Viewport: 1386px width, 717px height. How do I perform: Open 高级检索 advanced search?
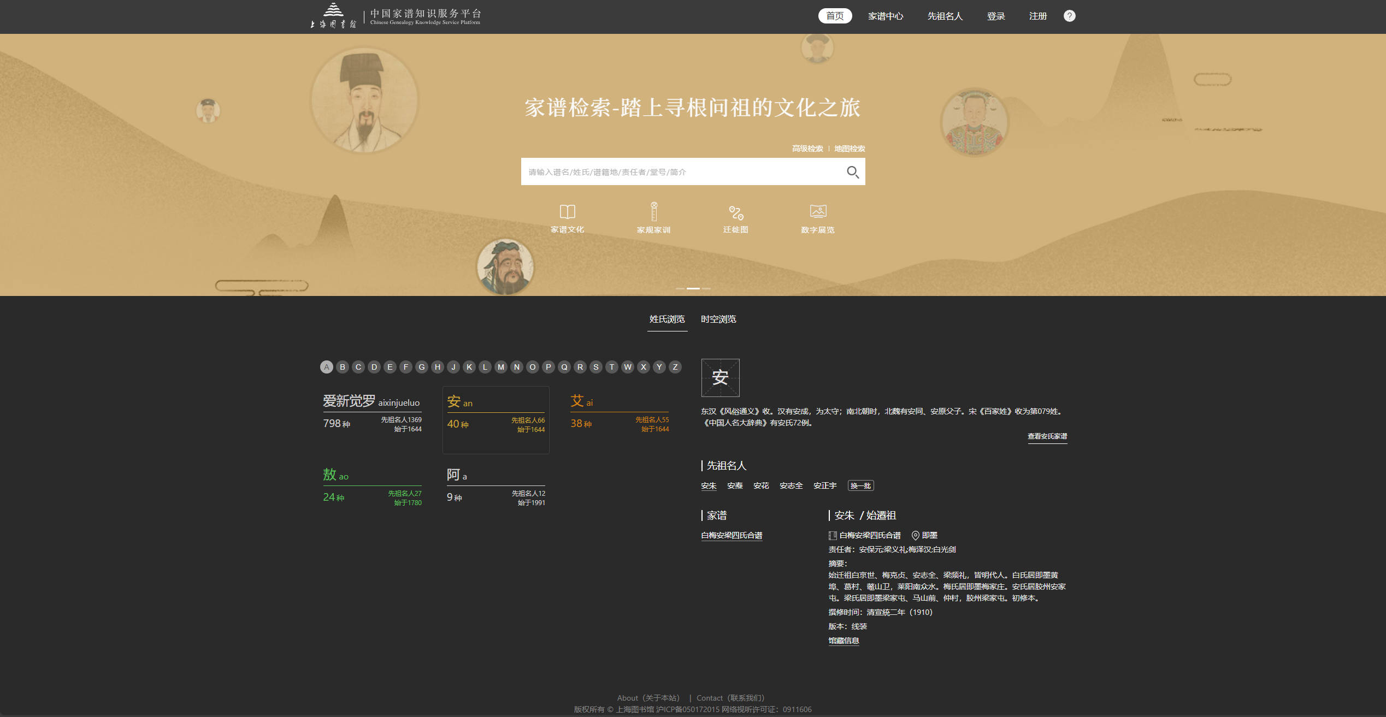point(807,148)
